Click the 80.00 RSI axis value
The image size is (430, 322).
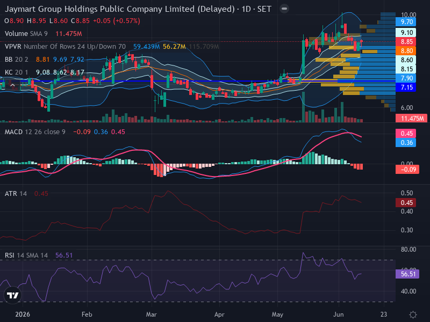point(408,250)
